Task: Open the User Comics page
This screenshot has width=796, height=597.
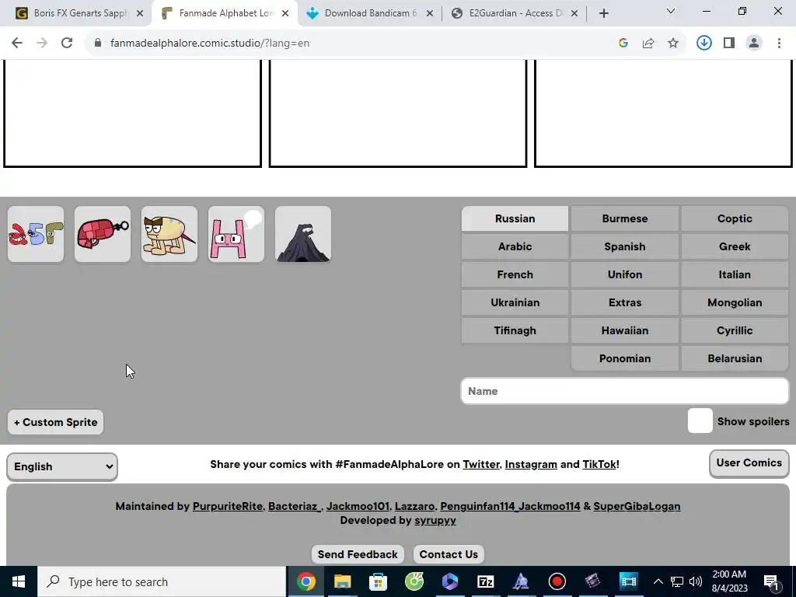Action: 749,463
